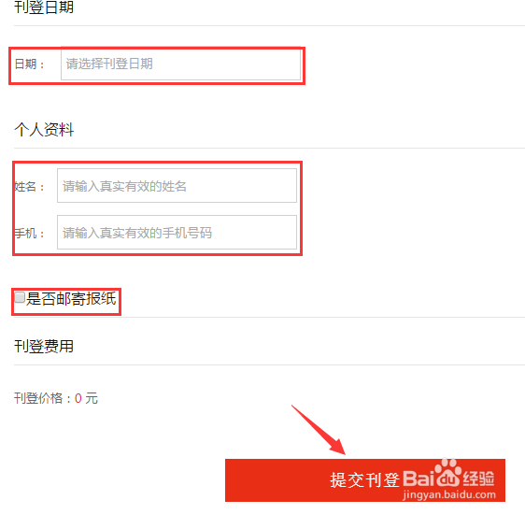Click the 日期： field label

(30, 64)
